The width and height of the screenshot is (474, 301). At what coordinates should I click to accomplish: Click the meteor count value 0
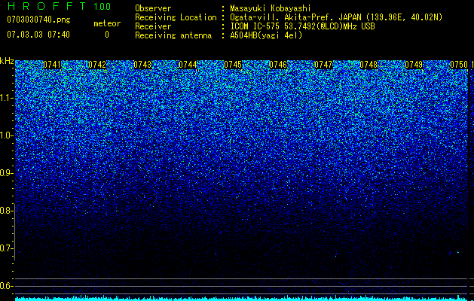pyautogui.click(x=107, y=35)
